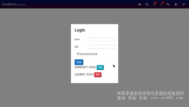189x107 pixels.
Task: Click the blue 登录 login button
Action: tap(79, 62)
